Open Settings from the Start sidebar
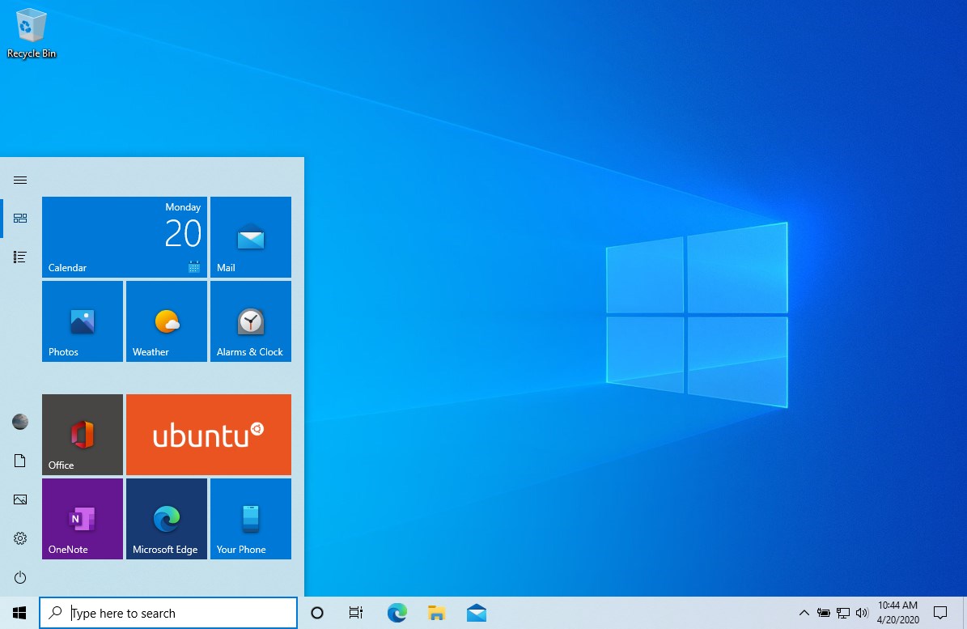The image size is (967, 629). [x=20, y=538]
